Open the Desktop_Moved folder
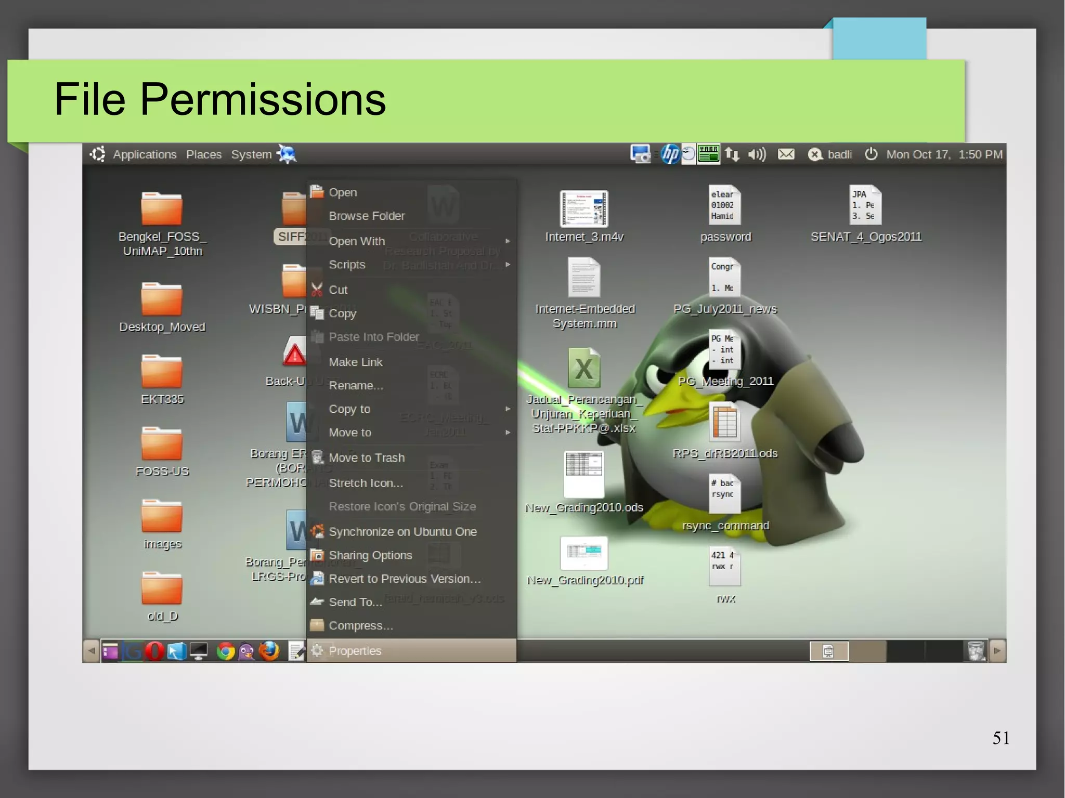 pyautogui.click(x=162, y=299)
